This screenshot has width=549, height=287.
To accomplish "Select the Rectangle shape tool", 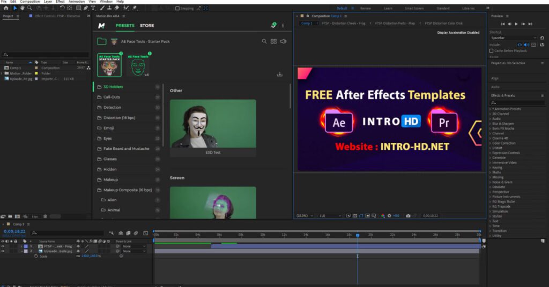I will pyautogui.click(x=78, y=7).
